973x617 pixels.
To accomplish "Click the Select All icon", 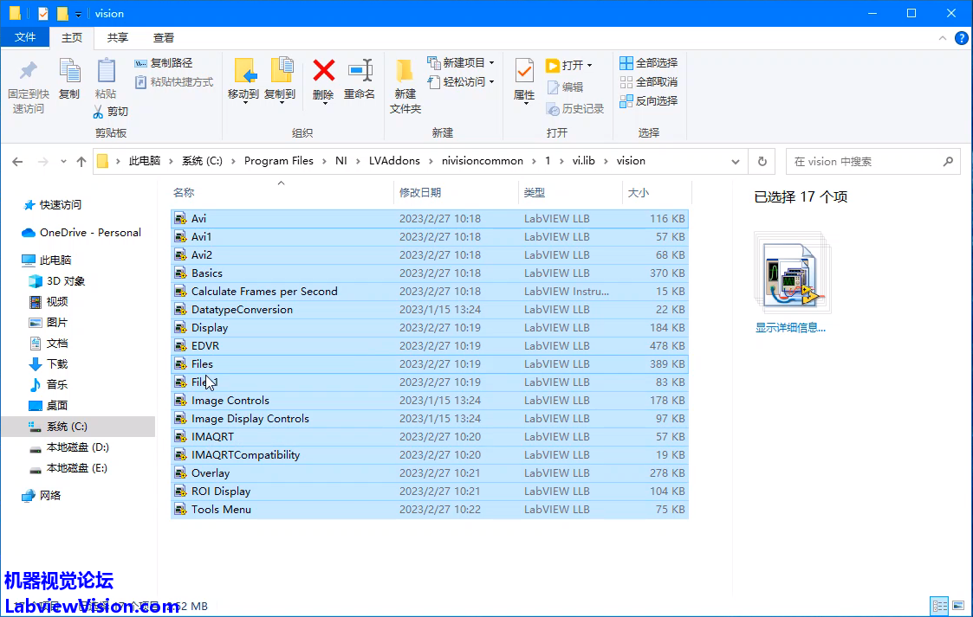I will tap(626, 63).
